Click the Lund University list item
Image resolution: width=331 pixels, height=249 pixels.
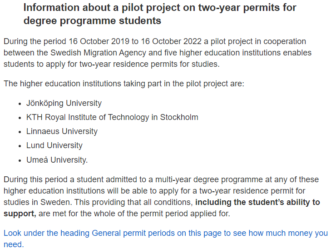click(x=54, y=145)
